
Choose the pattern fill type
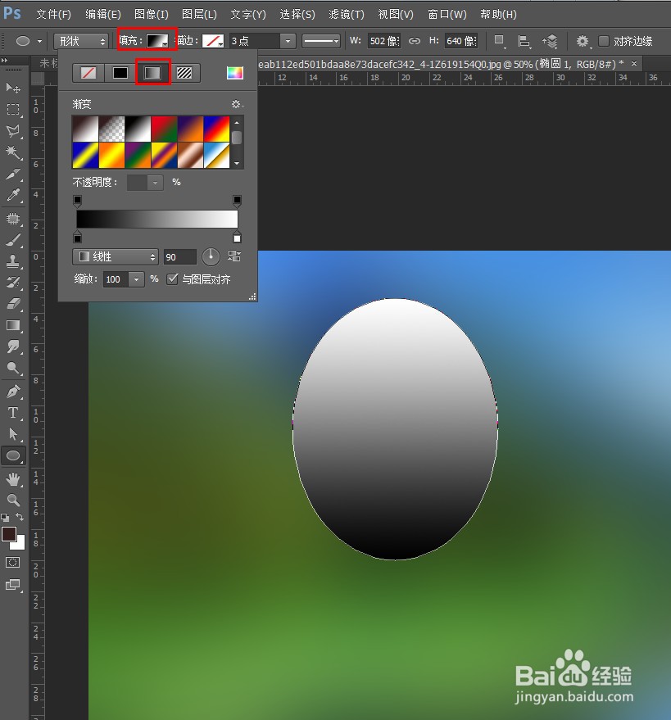click(184, 73)
